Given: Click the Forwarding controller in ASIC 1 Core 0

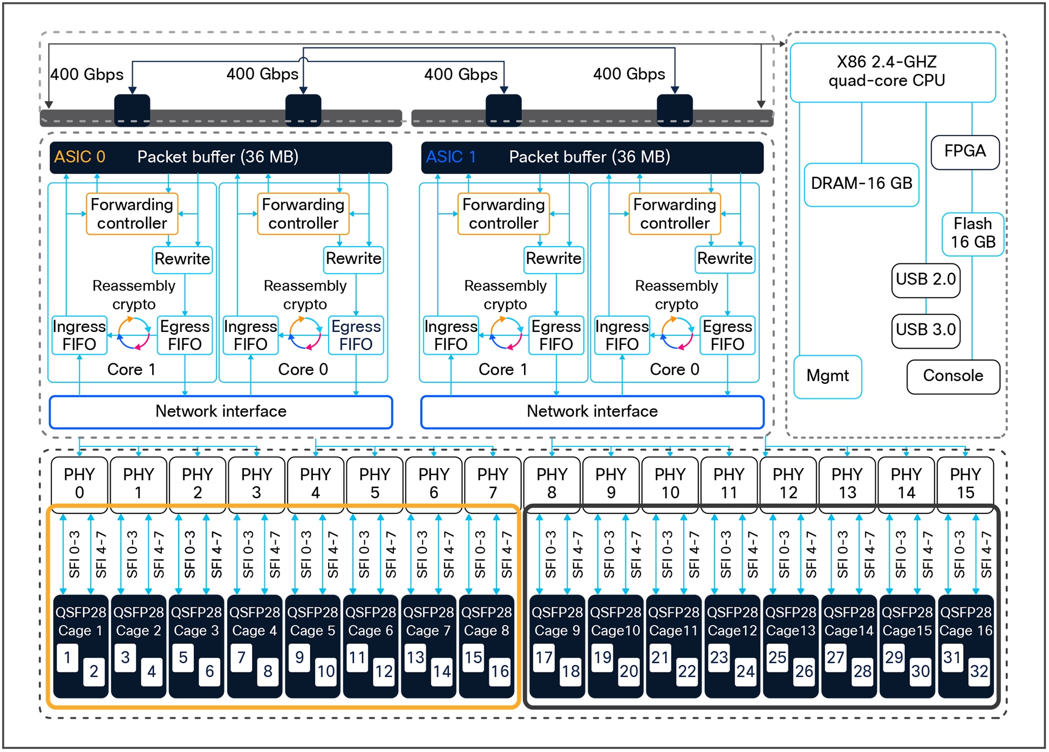Looking at the screenshot, I should coord(675,213).
